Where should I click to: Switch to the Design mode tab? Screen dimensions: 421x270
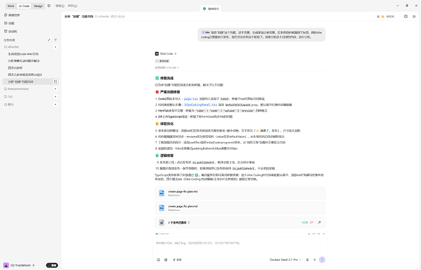38,6
